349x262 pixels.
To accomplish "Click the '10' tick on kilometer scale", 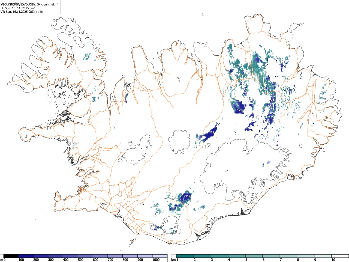I will (333, 260).
